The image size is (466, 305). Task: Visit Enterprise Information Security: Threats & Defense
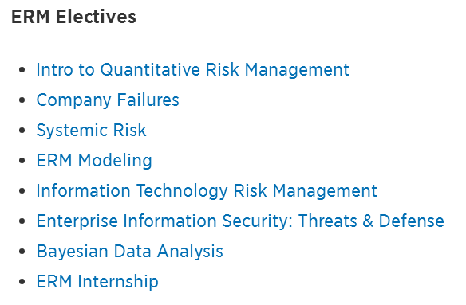tap(240, 221)
